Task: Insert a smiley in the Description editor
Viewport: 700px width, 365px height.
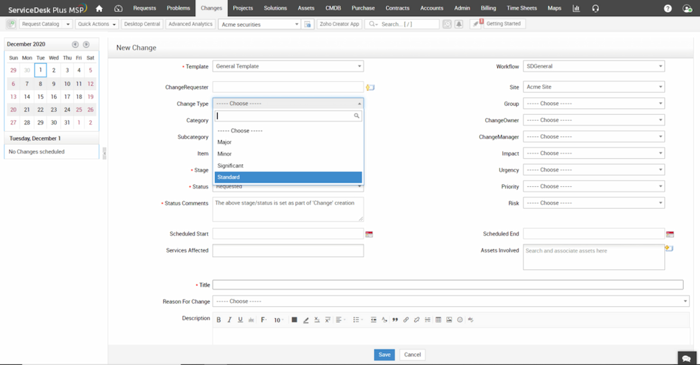Action: pos(460,320)
